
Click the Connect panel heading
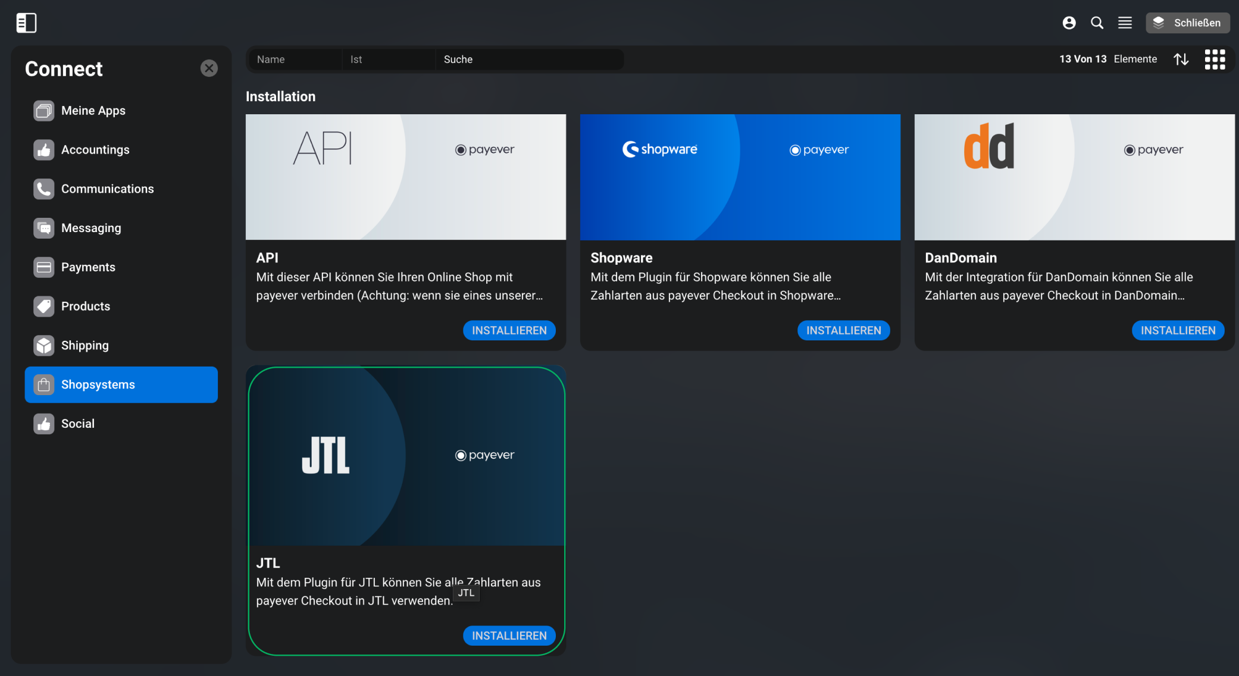[64, 69]
